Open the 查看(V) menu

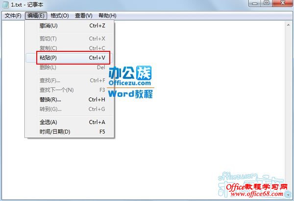[84, 16]
